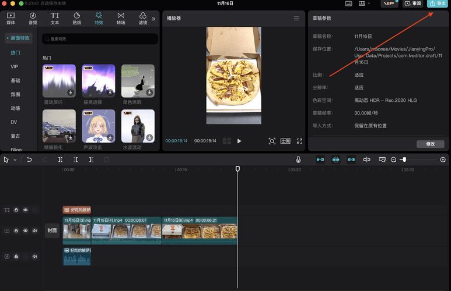This screenshot has height=291, width=451.
Task: Click the 修改 button in draft parameters
Action: (431, 144)
